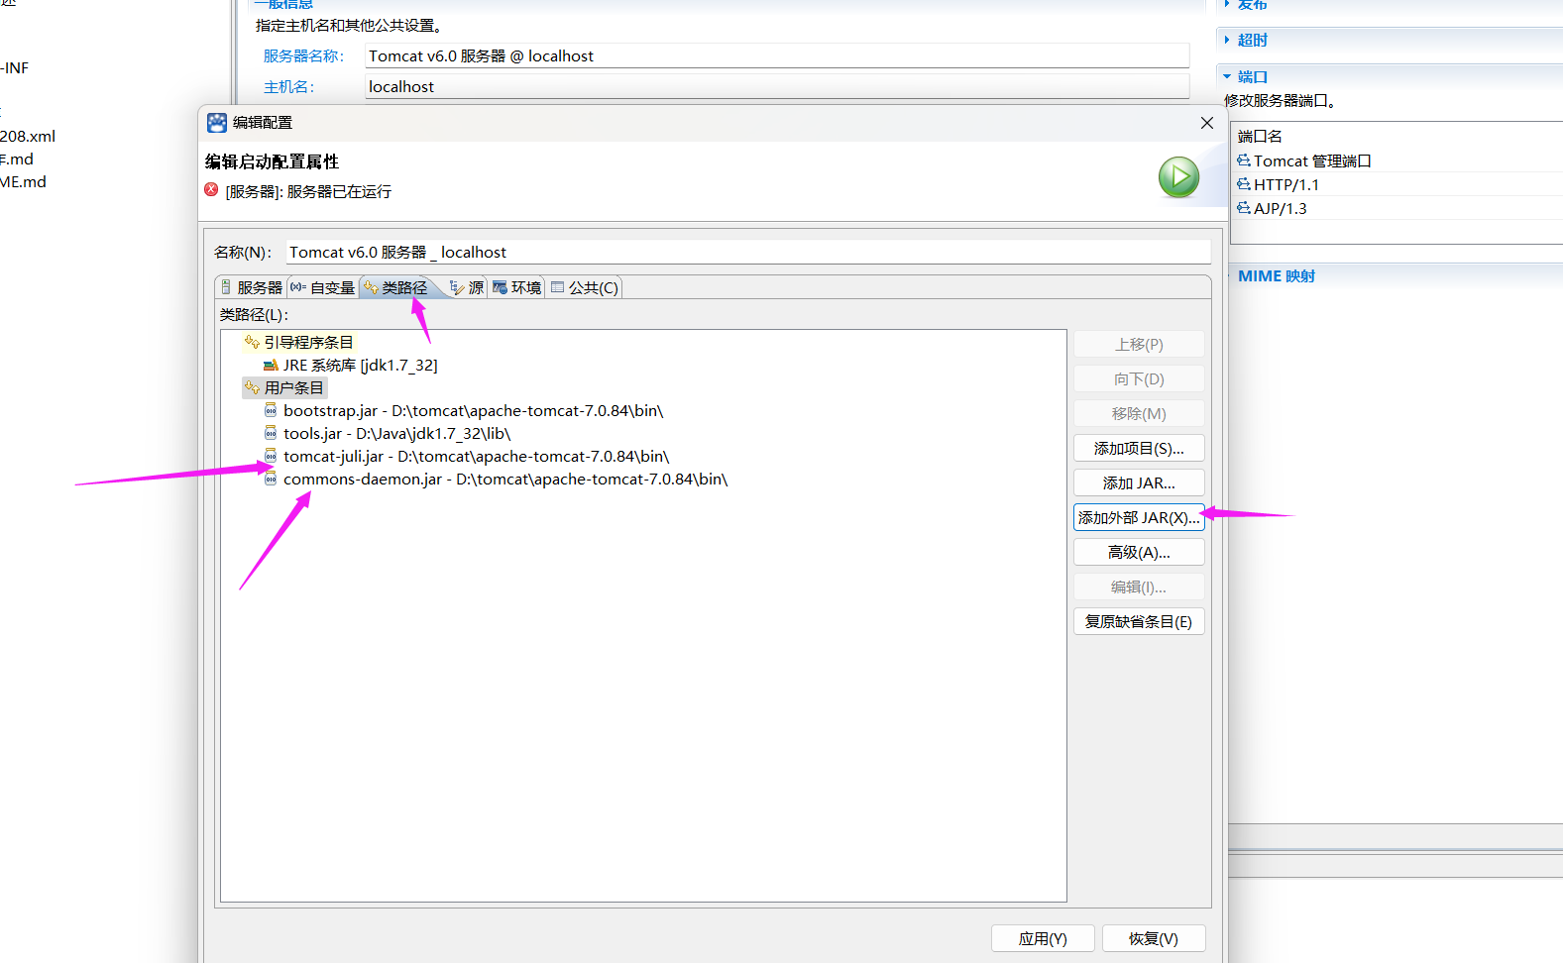Click the 引导程序条目 node icon
The width and height of the screenshot is (1563, 963).
coord(252,342)
